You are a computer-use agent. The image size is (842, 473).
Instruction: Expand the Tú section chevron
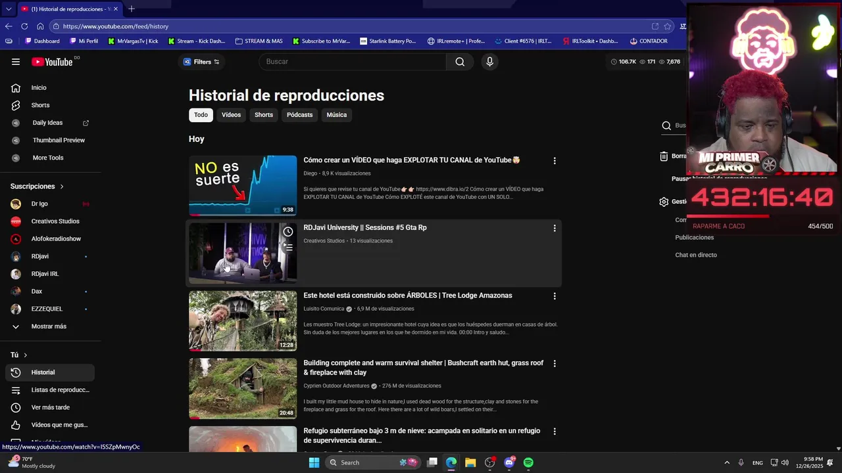(x=25, y=355)
